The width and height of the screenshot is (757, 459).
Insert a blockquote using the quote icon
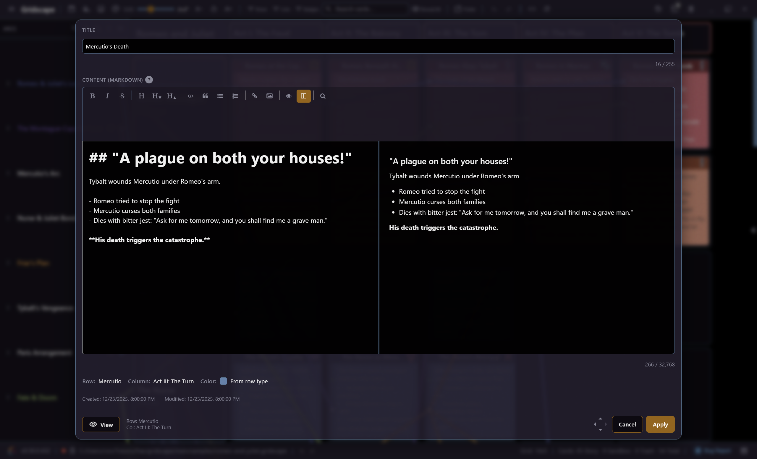[205, 96]
